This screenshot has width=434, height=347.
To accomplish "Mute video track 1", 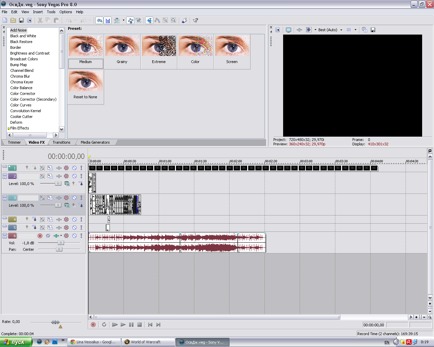I will [x=74, y=168].
